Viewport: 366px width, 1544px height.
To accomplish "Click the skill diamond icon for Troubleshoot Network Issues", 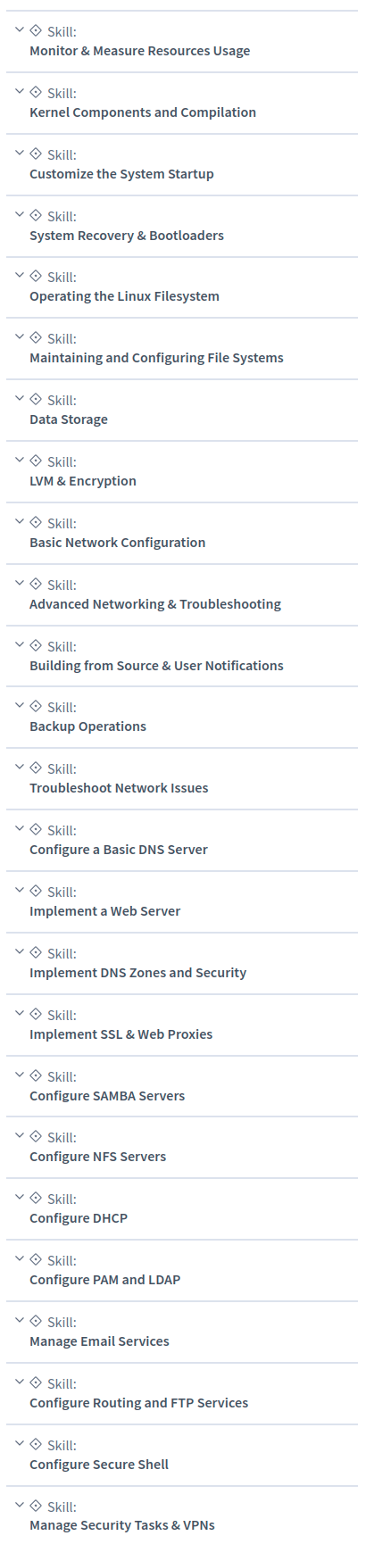I will 36,768.
